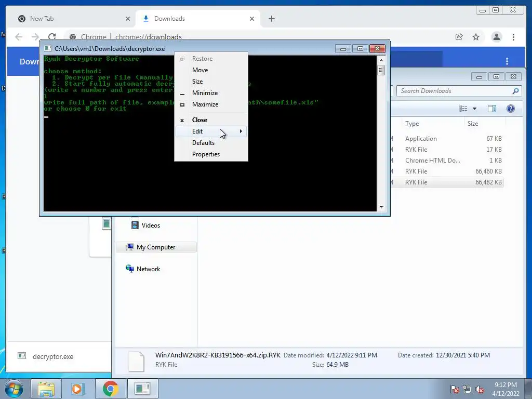
Task: Select the Application 67 KB file row
Action: coord(447,138)
